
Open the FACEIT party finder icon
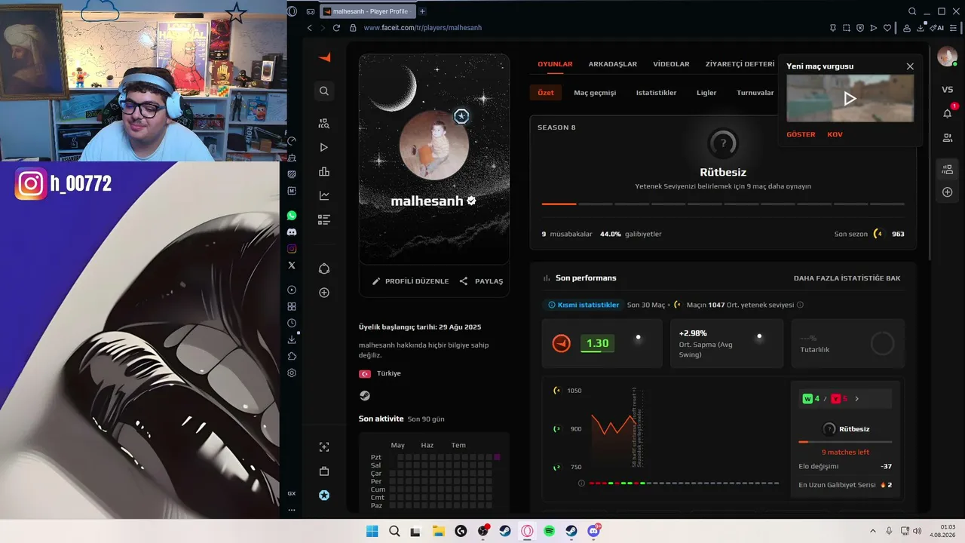[324, 124]
